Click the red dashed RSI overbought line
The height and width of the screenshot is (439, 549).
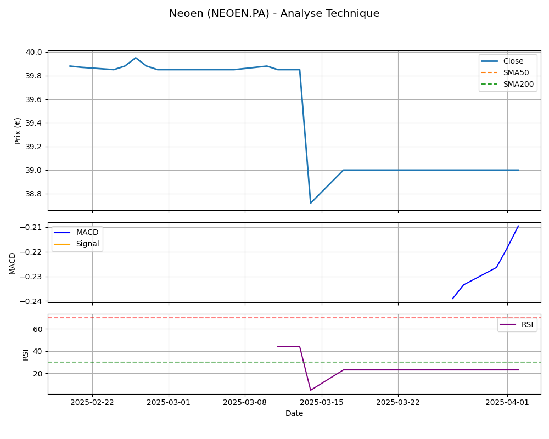(x=294, y=318)
